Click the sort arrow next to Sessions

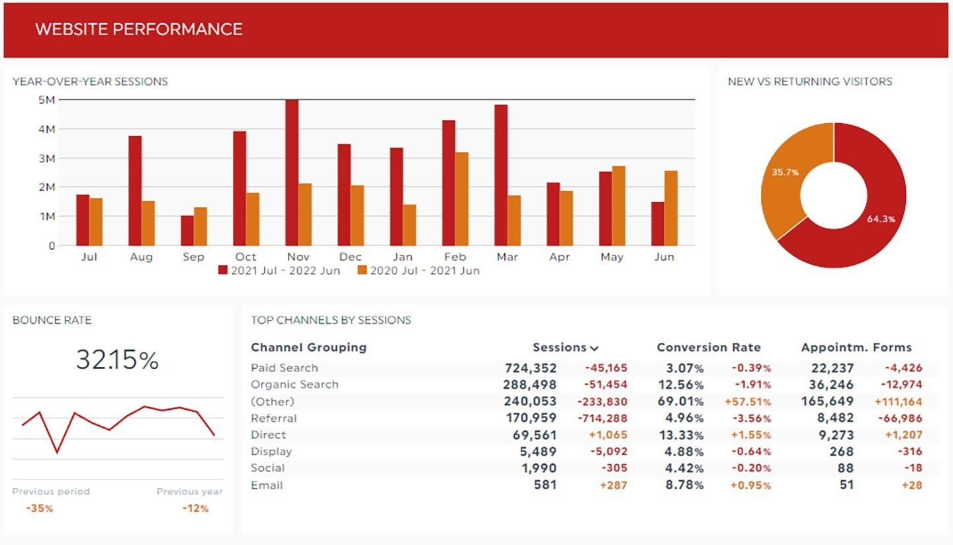click(594, 348)
